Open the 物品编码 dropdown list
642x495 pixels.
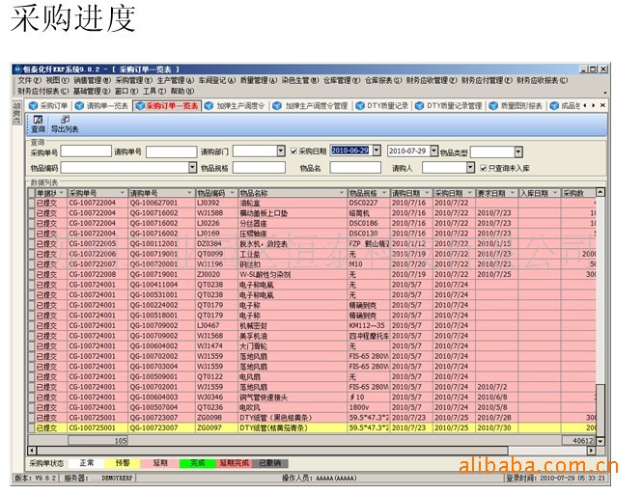pos(192,167)
